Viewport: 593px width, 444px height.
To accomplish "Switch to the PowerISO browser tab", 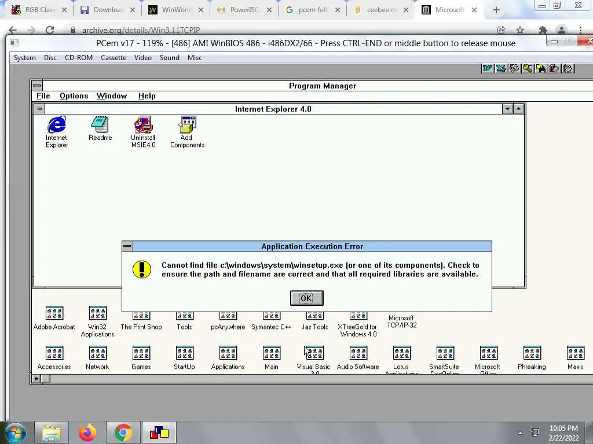I will pyautogui.click(x=244, y=10).
